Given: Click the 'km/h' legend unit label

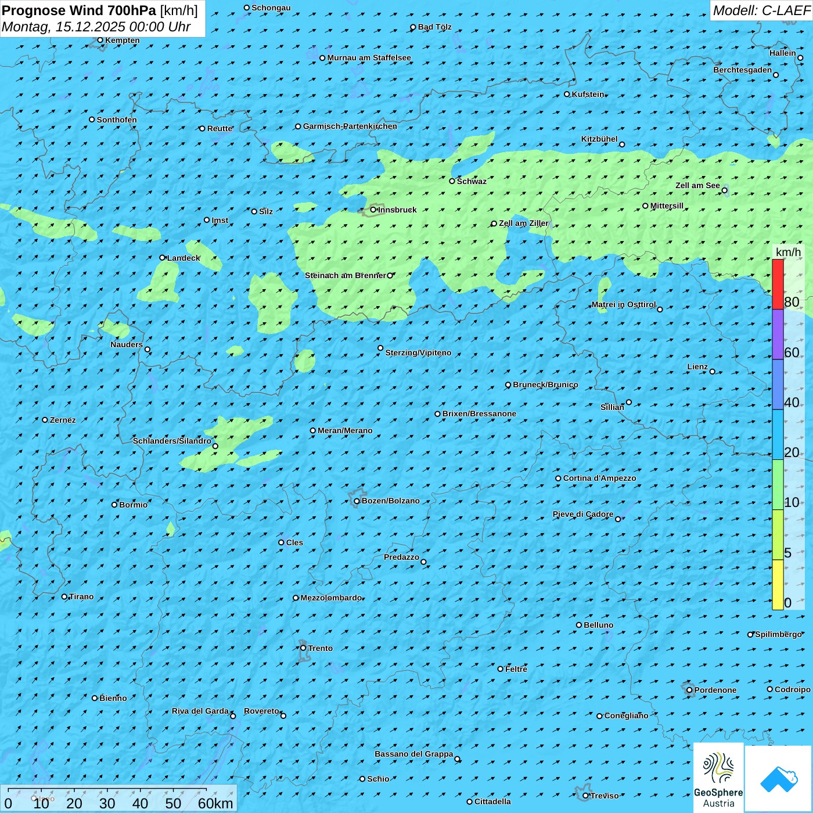Looking at the screenshot, I should tap(788, 252).
